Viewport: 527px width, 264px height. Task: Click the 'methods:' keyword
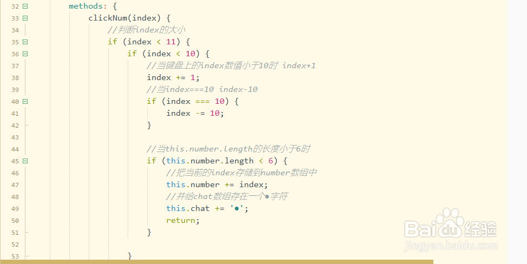(x=88, y=6)
